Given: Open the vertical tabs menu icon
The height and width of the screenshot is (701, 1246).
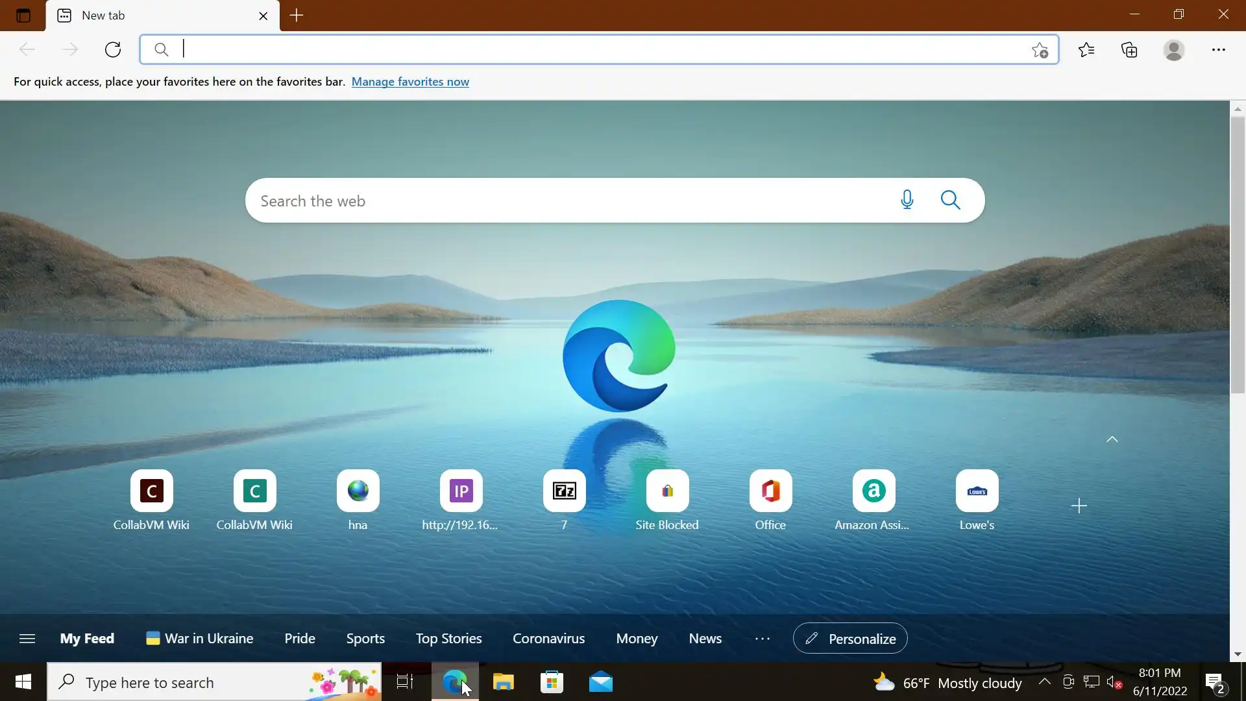Looking at the screenshot, I should click(23, 16).
